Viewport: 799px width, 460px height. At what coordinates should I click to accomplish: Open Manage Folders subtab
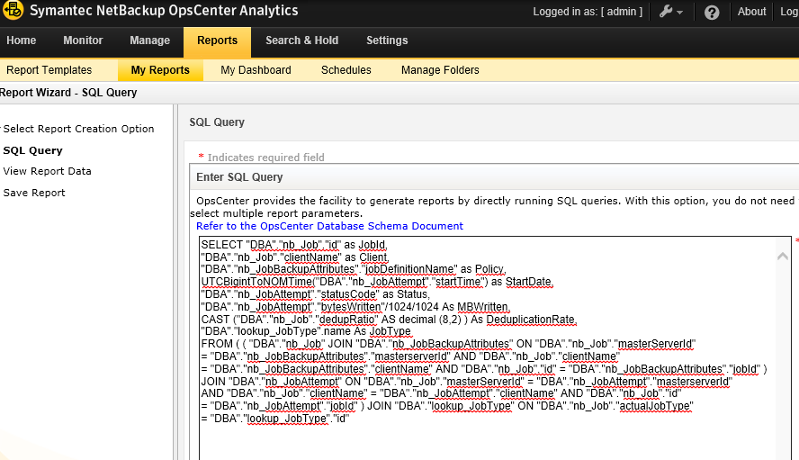(x=440, y=70)
